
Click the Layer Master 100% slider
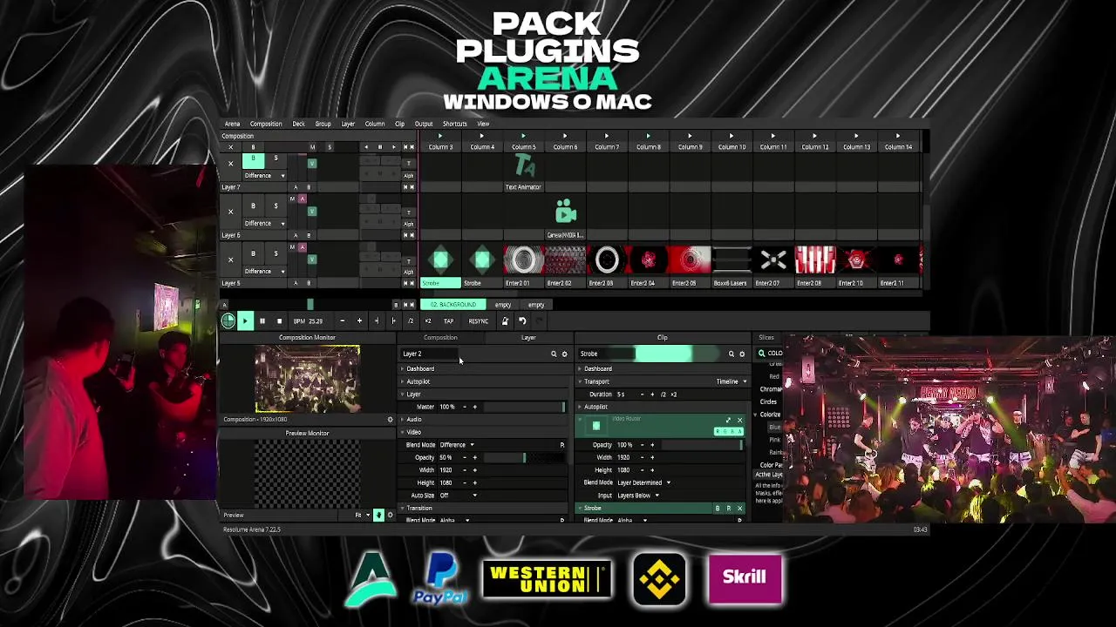coord(524,407)
